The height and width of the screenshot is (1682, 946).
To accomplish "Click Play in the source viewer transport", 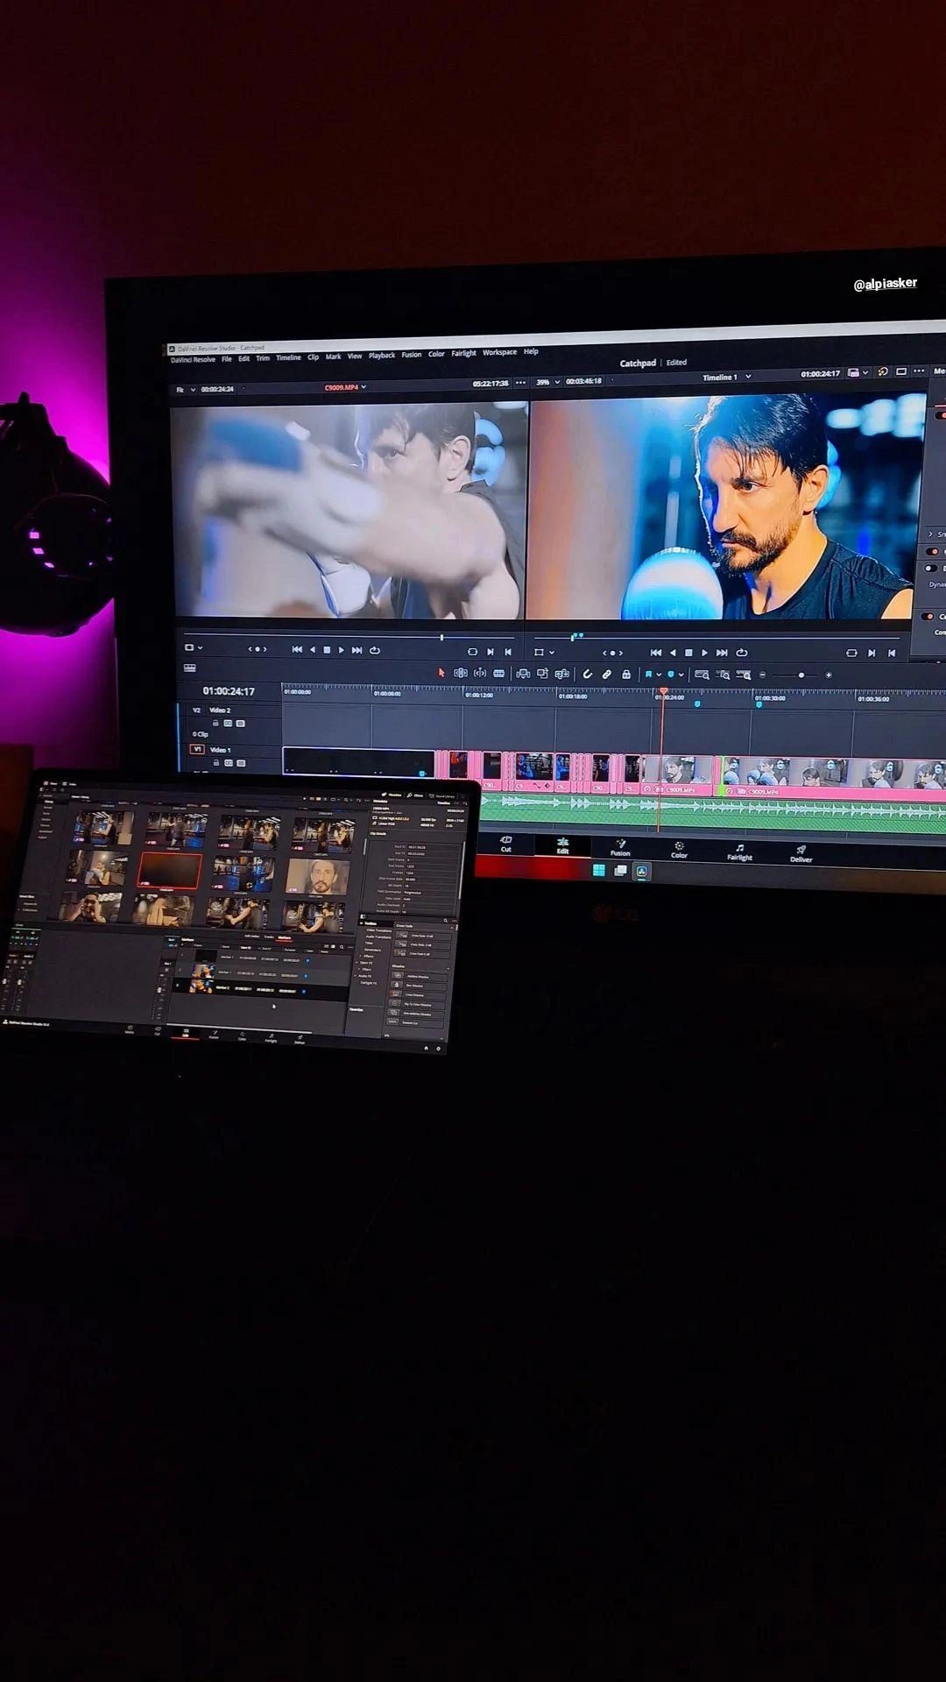I will click(342, 650).
